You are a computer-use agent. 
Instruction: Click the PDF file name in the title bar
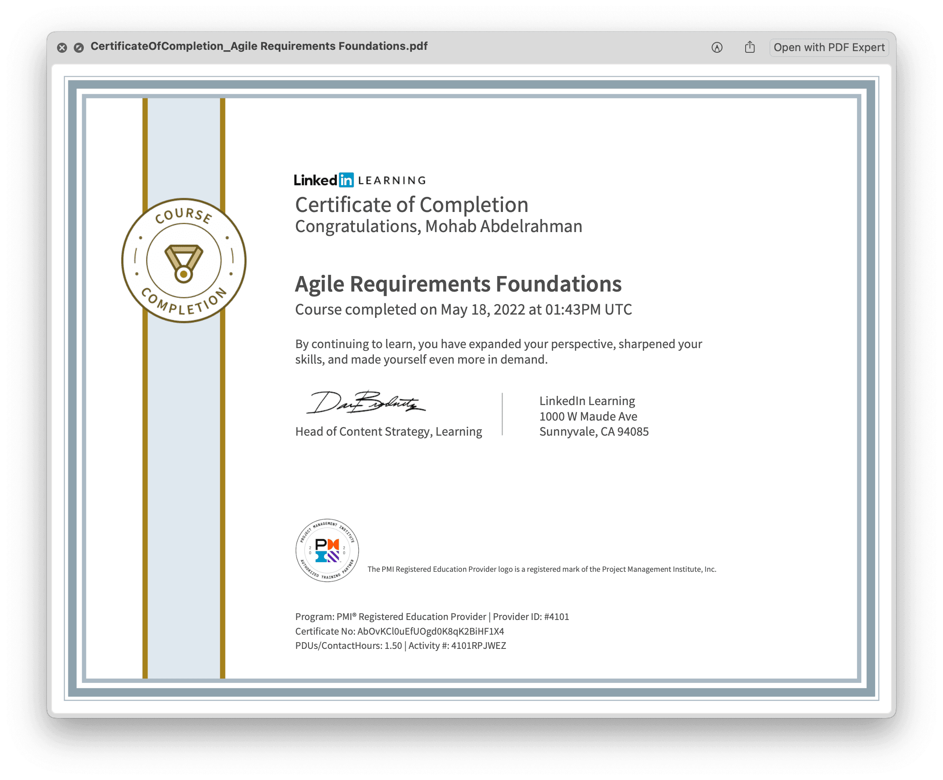point(259,46)
